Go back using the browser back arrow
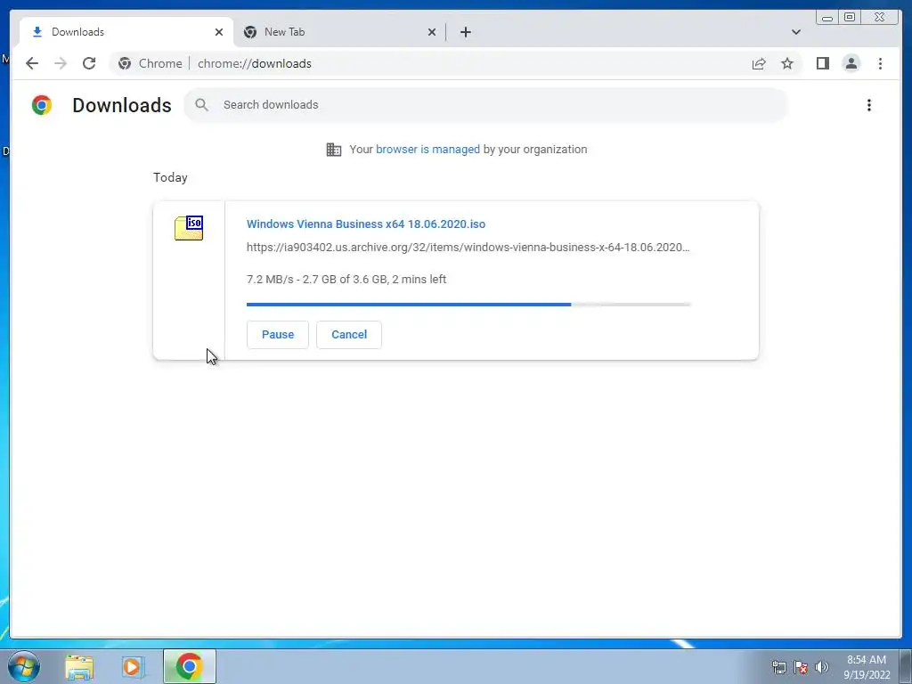Image resolution: width=912 pixels, height=684 pixels. (32, 63)
